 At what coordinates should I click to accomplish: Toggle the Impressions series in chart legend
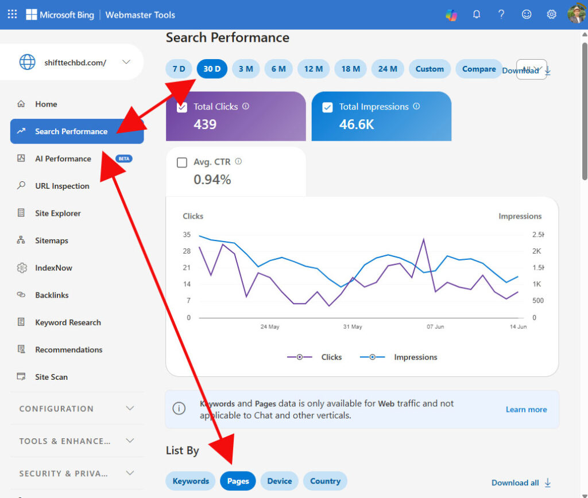(x=399, y=357)
